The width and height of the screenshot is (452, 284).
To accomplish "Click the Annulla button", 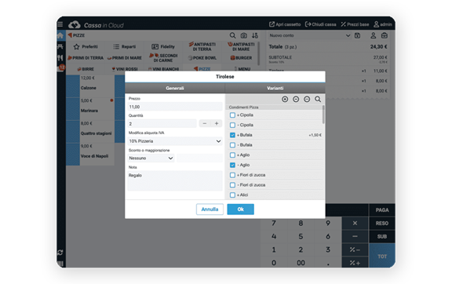I will pos(210,209).
